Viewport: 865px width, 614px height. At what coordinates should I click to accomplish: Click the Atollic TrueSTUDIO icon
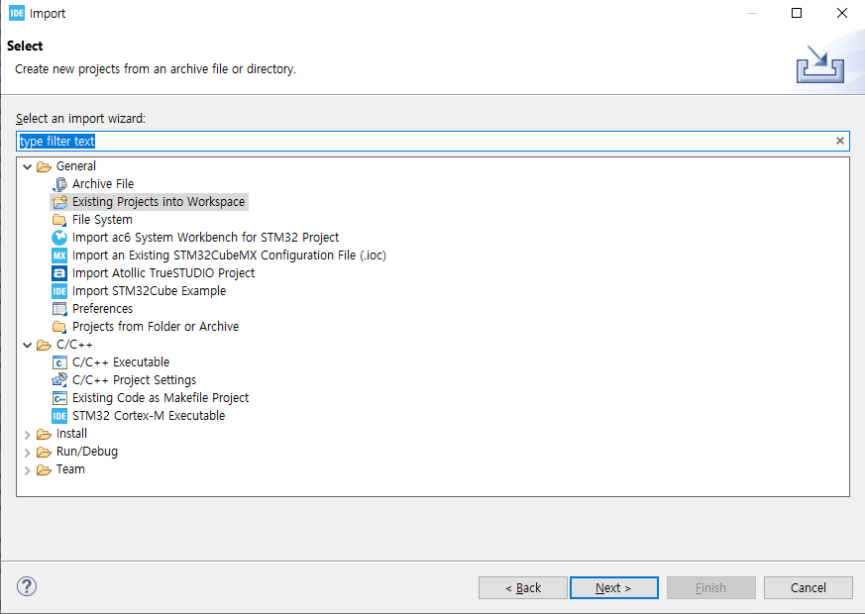59,273
